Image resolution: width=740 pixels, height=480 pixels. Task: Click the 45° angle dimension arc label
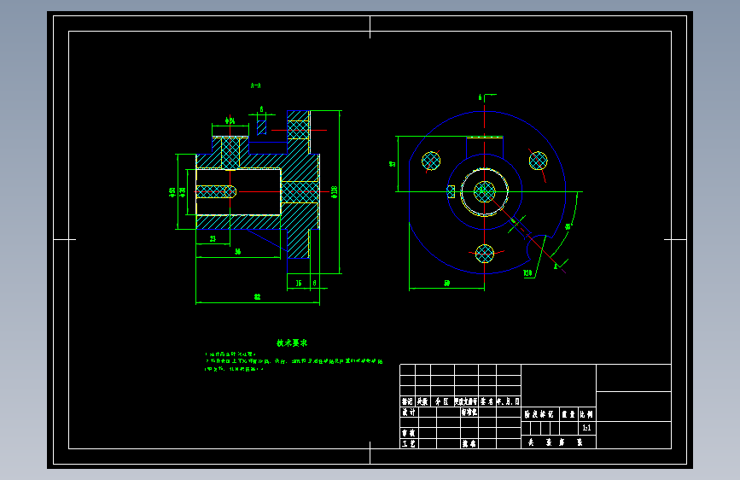pyautogui.click(x=568, y=227)
